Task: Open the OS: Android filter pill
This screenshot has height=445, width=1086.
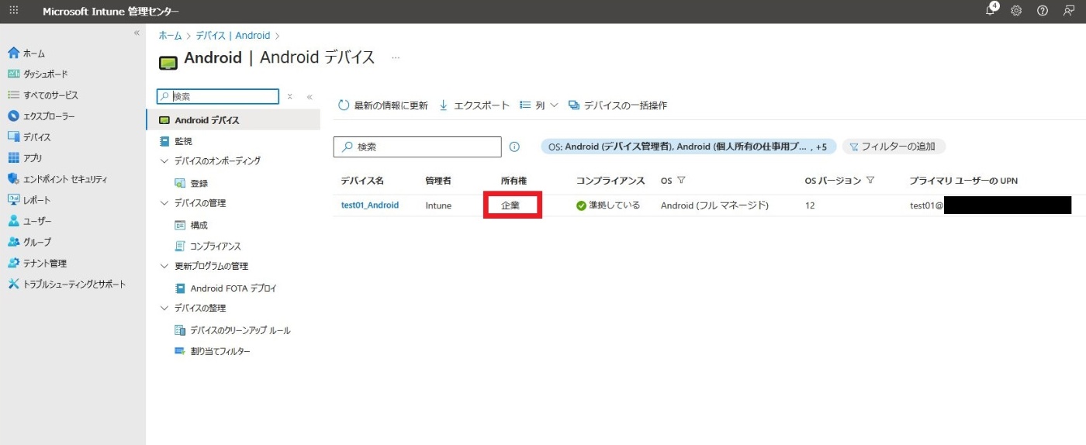Action: (x=688, y=147)
